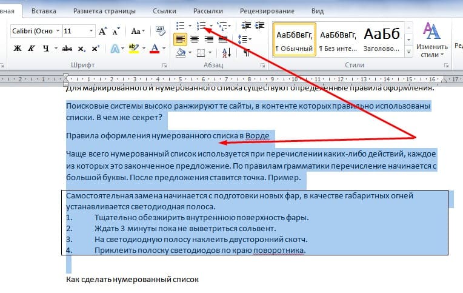Viewport: 463px width, 293px height.
Task: Open shading color dropdown arrow
Action: pyautogui.click(x=190, y=53)
